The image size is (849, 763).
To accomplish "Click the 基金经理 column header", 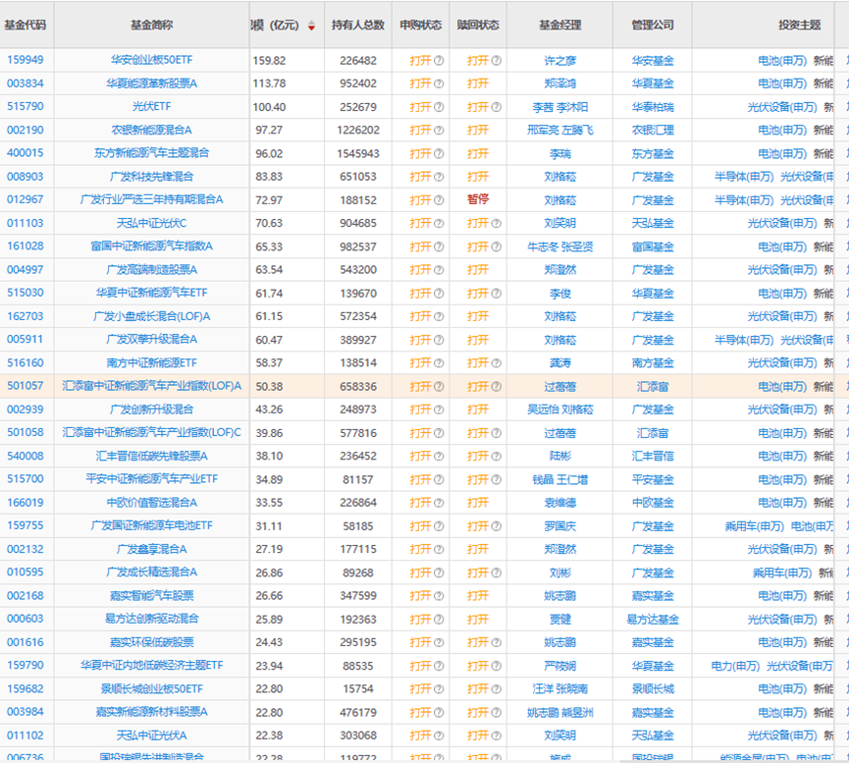I will pos(560,25).
